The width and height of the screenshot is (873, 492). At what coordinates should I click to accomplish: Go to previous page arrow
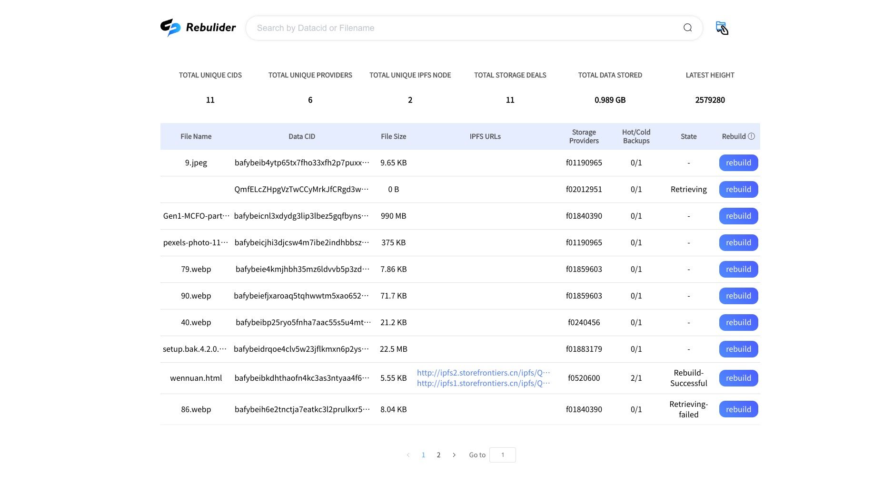pos(408,455)
